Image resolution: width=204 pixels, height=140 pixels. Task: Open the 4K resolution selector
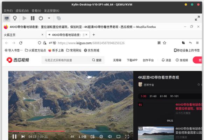[72, 136]
